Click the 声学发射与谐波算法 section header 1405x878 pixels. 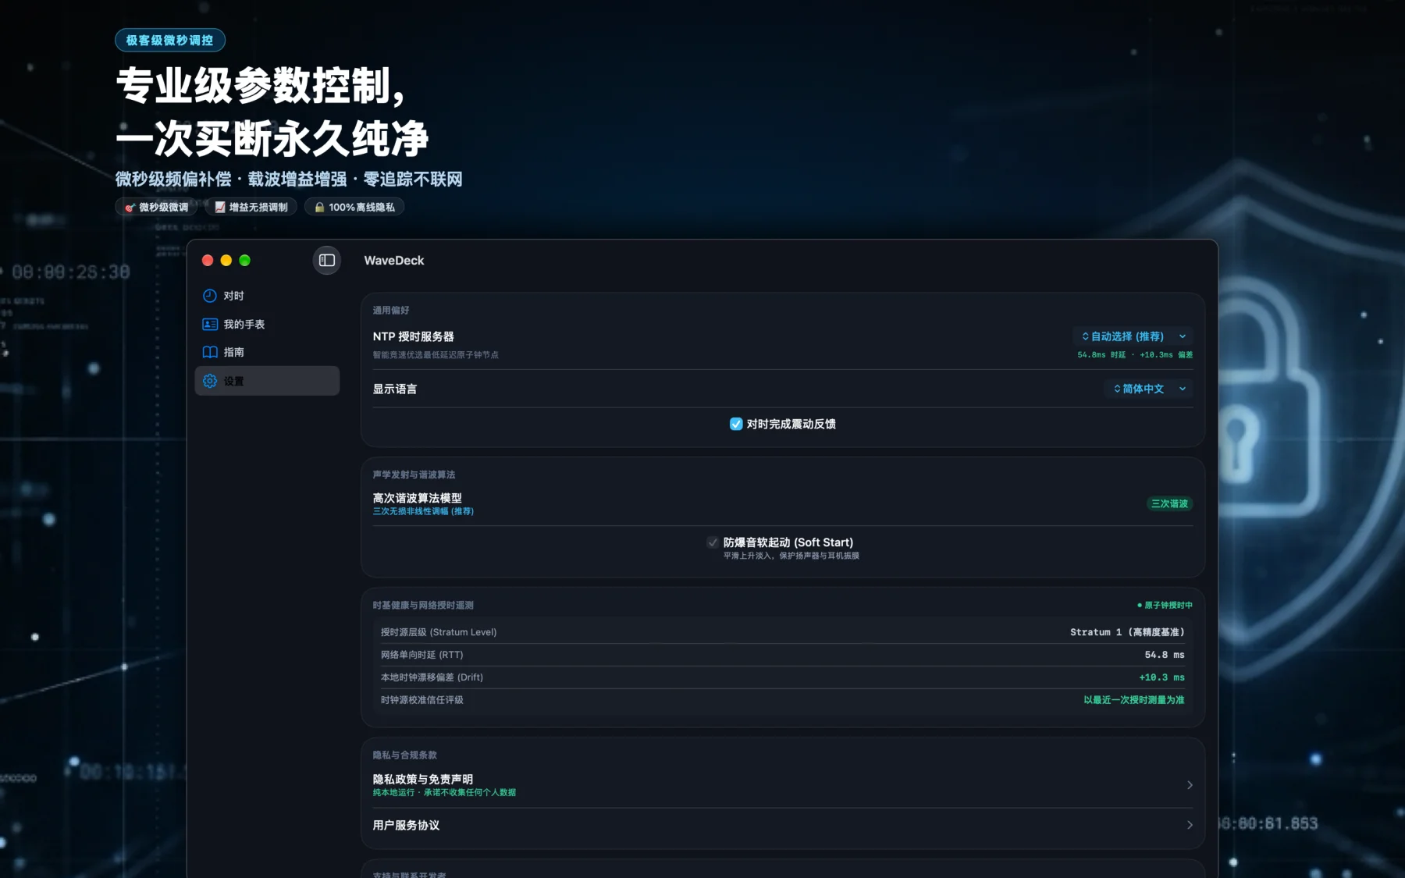(x=414, y=475)
